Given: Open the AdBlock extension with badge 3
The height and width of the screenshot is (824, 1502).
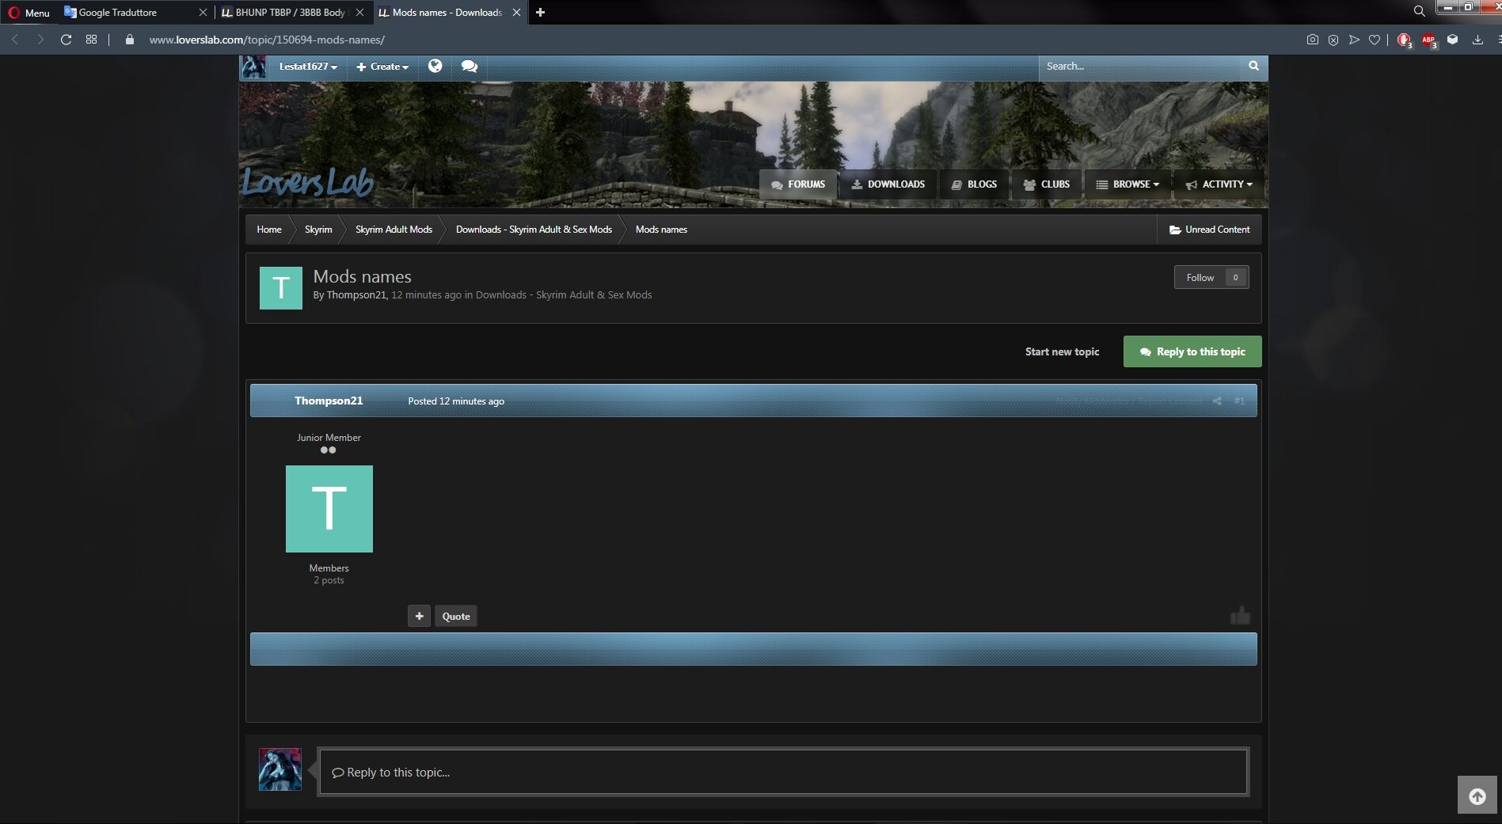Looking at the screenshot, I should click(x=1405, y=40).
